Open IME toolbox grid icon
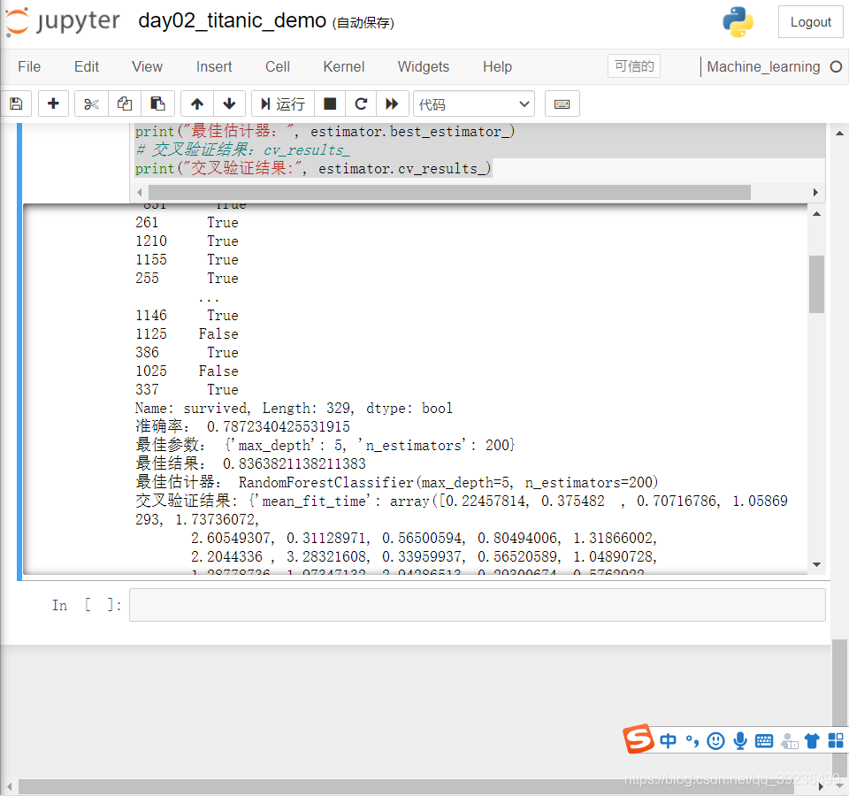Screen dimensions: 849x796 click(x=836, y=740)
